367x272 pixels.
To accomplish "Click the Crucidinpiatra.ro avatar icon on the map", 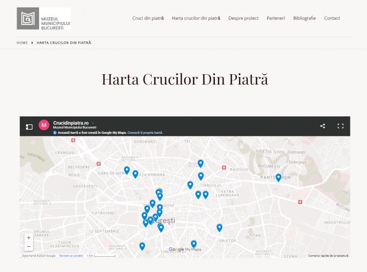I will (43, 125).
